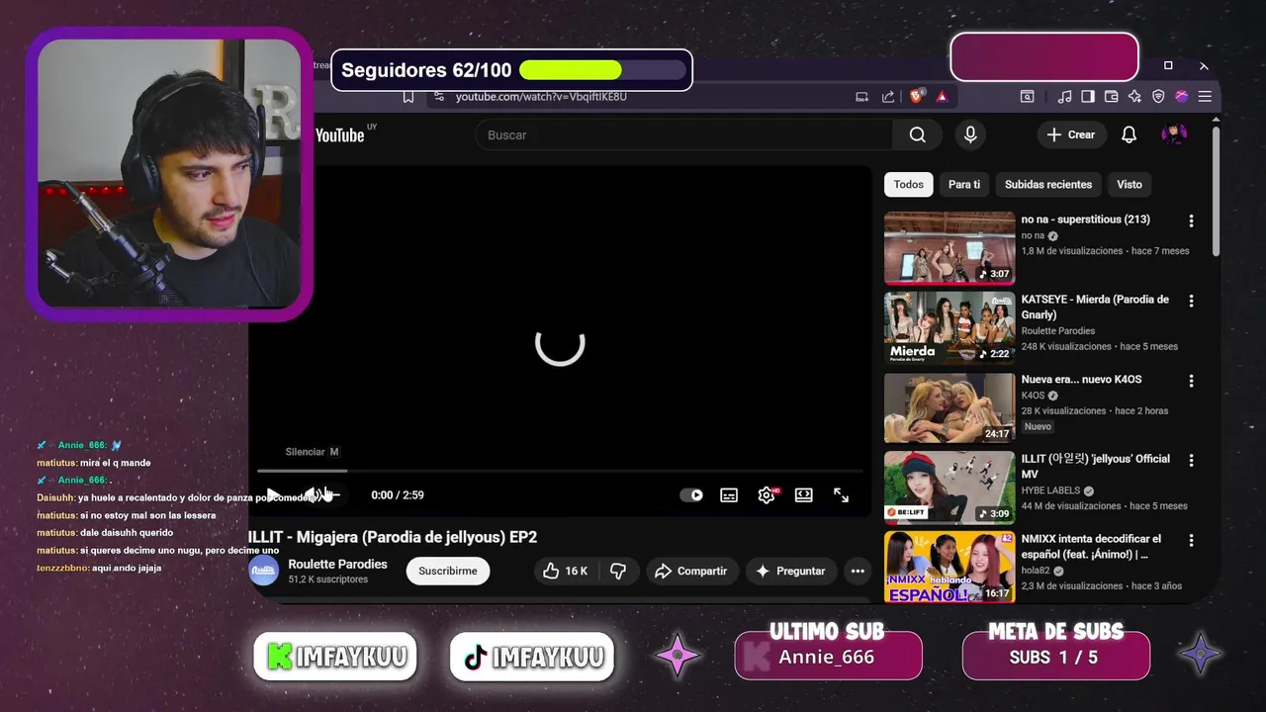Screen dimensions: 1266x712
Task: Toggle the browser sidebar panel icon
Action: coord(1088,97)
